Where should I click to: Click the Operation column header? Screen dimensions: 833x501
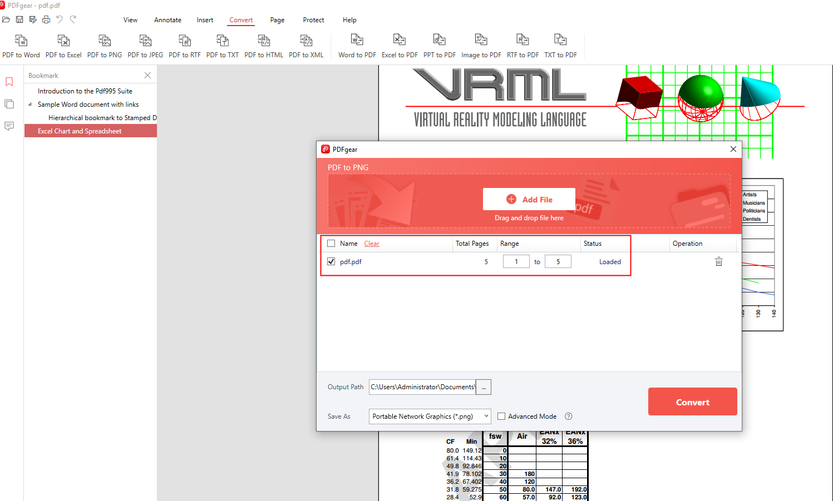[x=687, y=244]
